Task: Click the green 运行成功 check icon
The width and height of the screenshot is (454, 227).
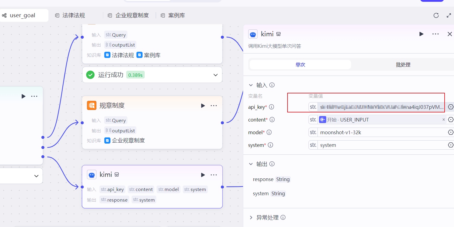Action: coord(90,75)
